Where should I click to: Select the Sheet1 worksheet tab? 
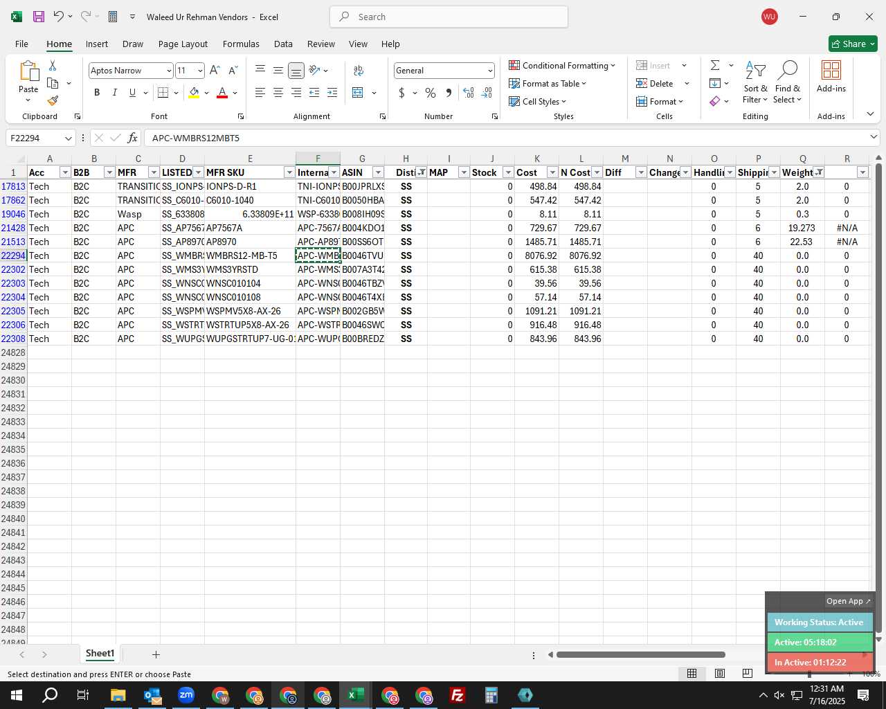[x=100, y=654]
